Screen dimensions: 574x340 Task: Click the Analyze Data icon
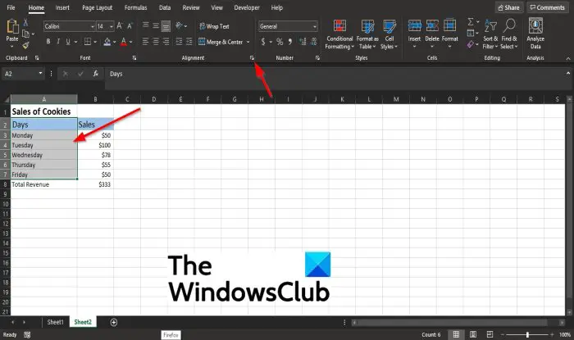[535, 25]
